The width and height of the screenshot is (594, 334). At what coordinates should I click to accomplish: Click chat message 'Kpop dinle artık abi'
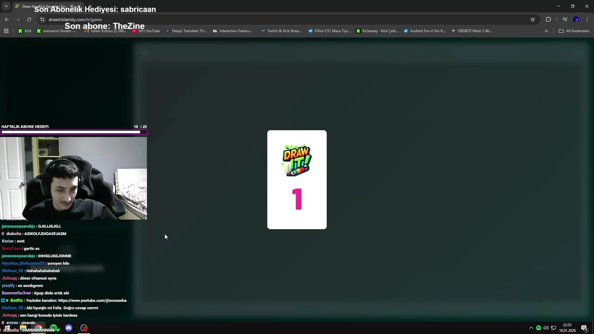(x=52, y=293)
